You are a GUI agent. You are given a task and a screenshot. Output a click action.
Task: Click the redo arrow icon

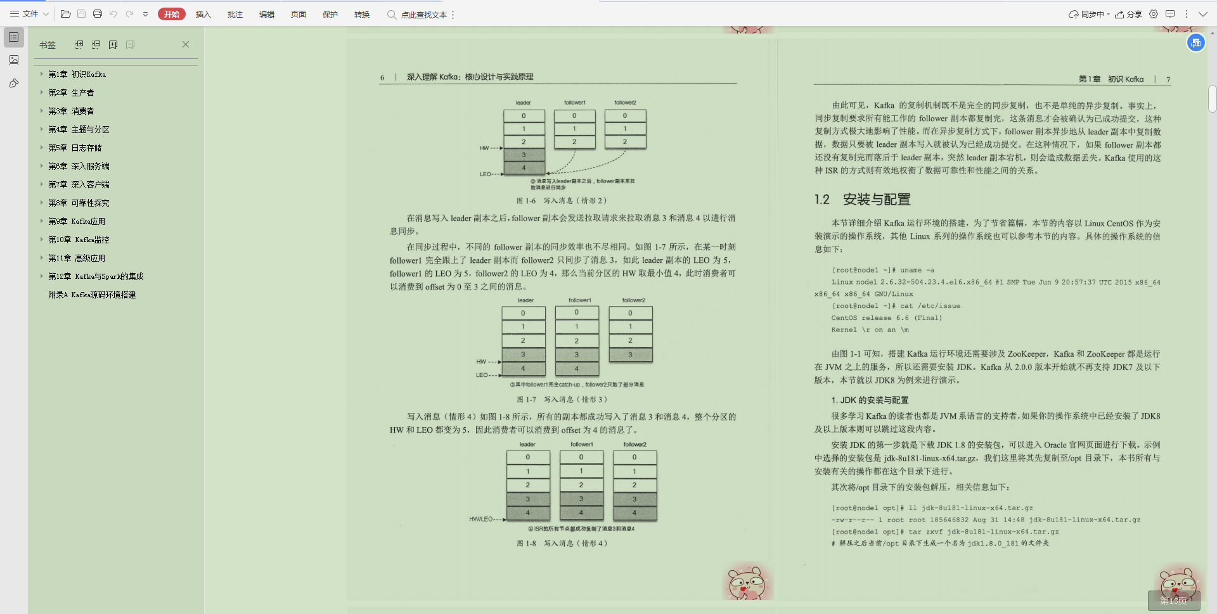[129, 14]
